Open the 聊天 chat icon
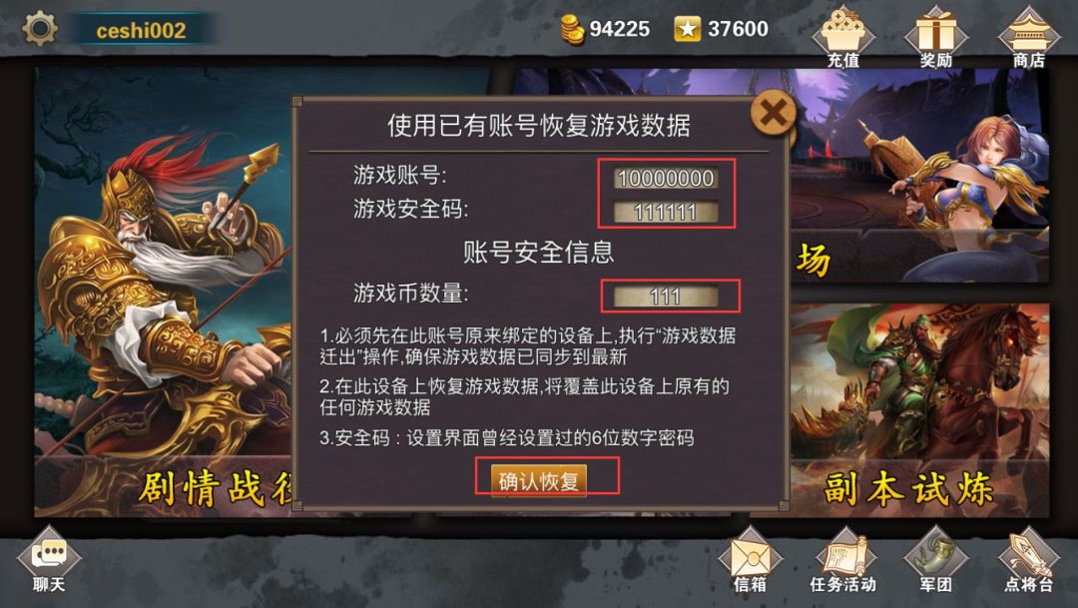This screenshot has width=1078, height=608. [x=49, y=560]
